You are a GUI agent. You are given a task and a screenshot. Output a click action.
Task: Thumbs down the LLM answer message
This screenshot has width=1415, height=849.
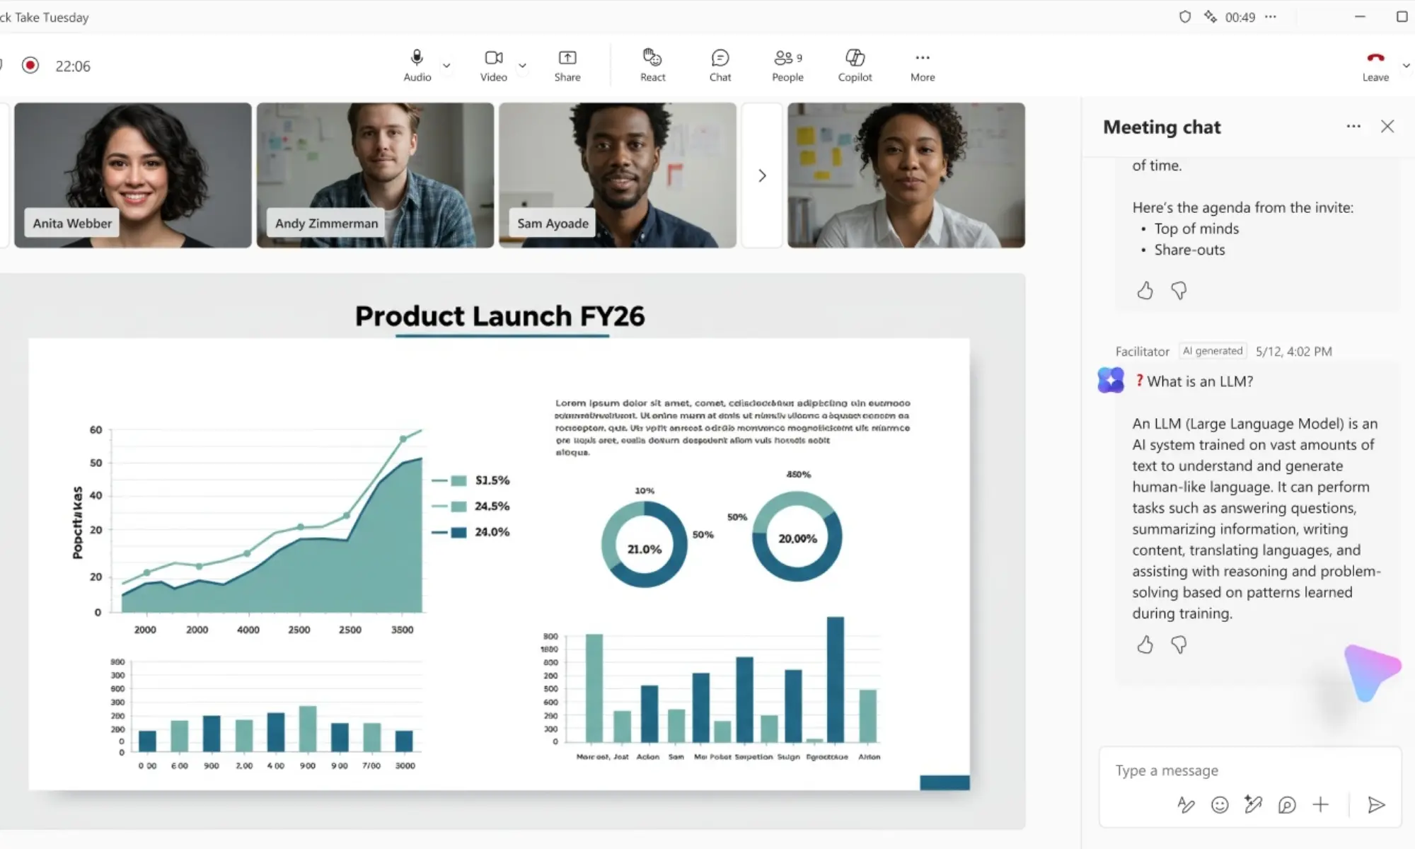1179,645
